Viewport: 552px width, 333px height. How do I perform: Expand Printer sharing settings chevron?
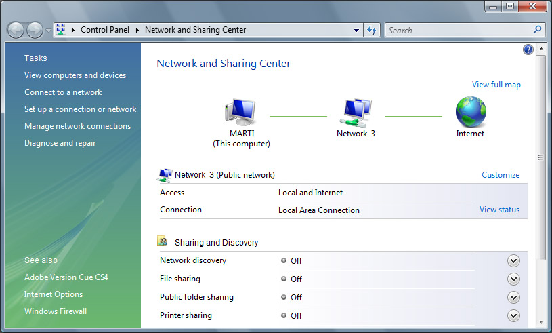[513, 315]
